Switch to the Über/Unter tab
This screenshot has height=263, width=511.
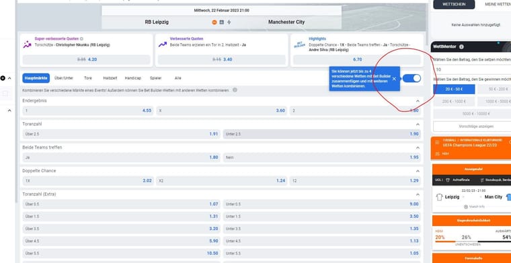(x=64, y=78)
